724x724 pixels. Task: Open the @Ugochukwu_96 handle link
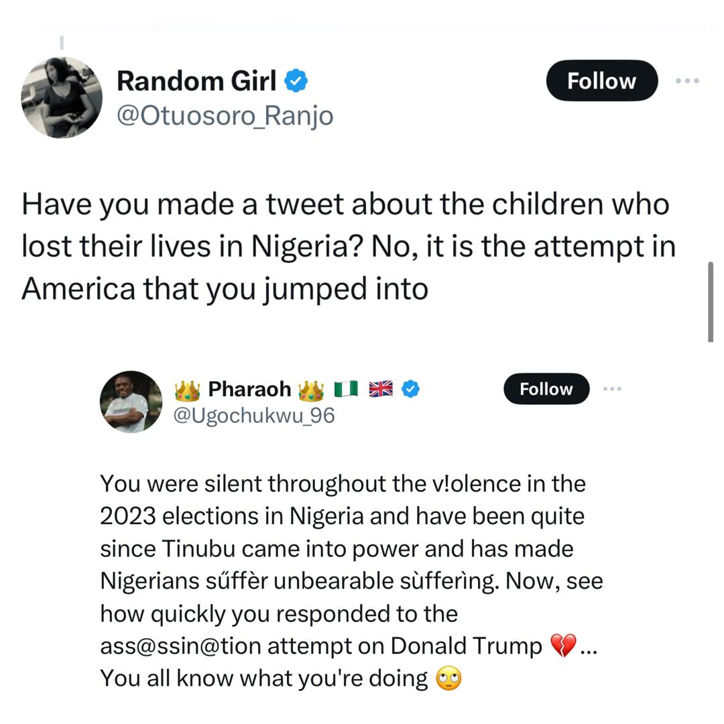point(253,416)
